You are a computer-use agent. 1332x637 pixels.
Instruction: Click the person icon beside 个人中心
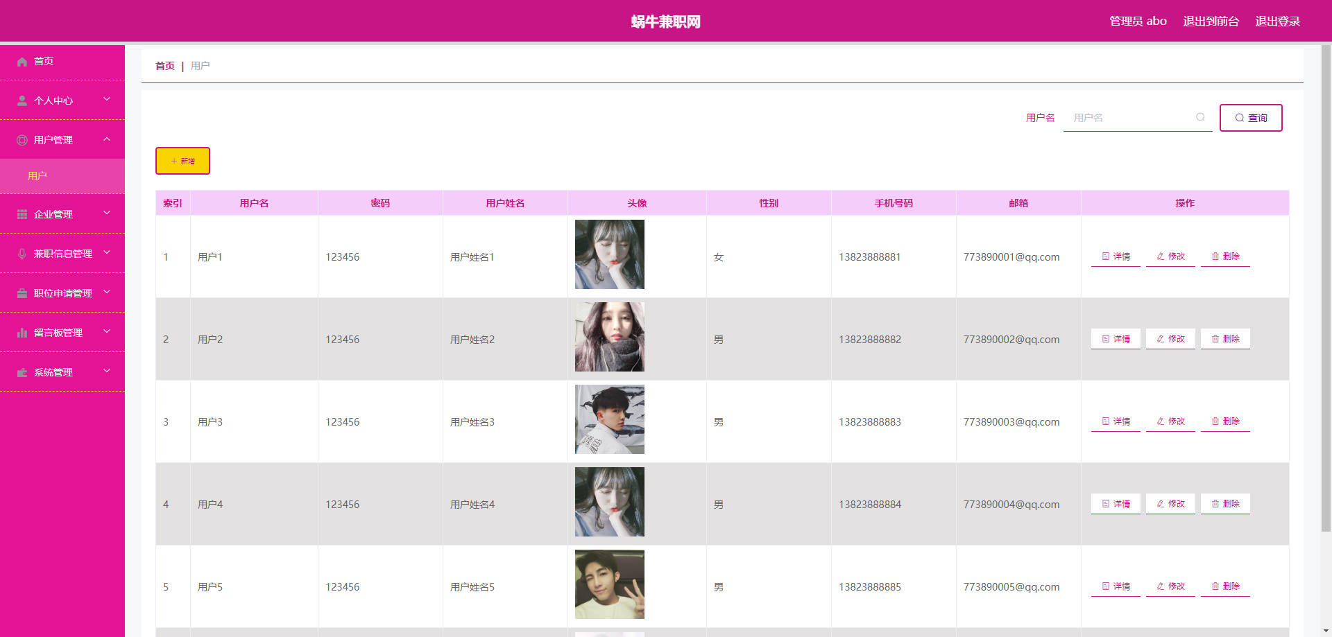[x=22, y=101]
